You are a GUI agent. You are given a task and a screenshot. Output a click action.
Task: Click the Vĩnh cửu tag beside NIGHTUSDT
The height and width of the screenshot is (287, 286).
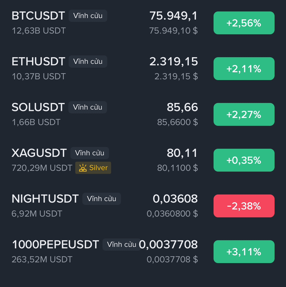[x=102, y=199]
